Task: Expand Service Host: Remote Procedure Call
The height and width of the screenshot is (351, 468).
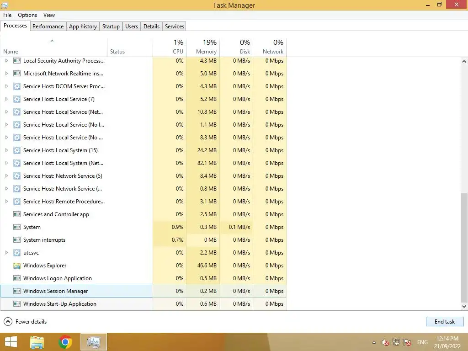Action: click(6, 202)
